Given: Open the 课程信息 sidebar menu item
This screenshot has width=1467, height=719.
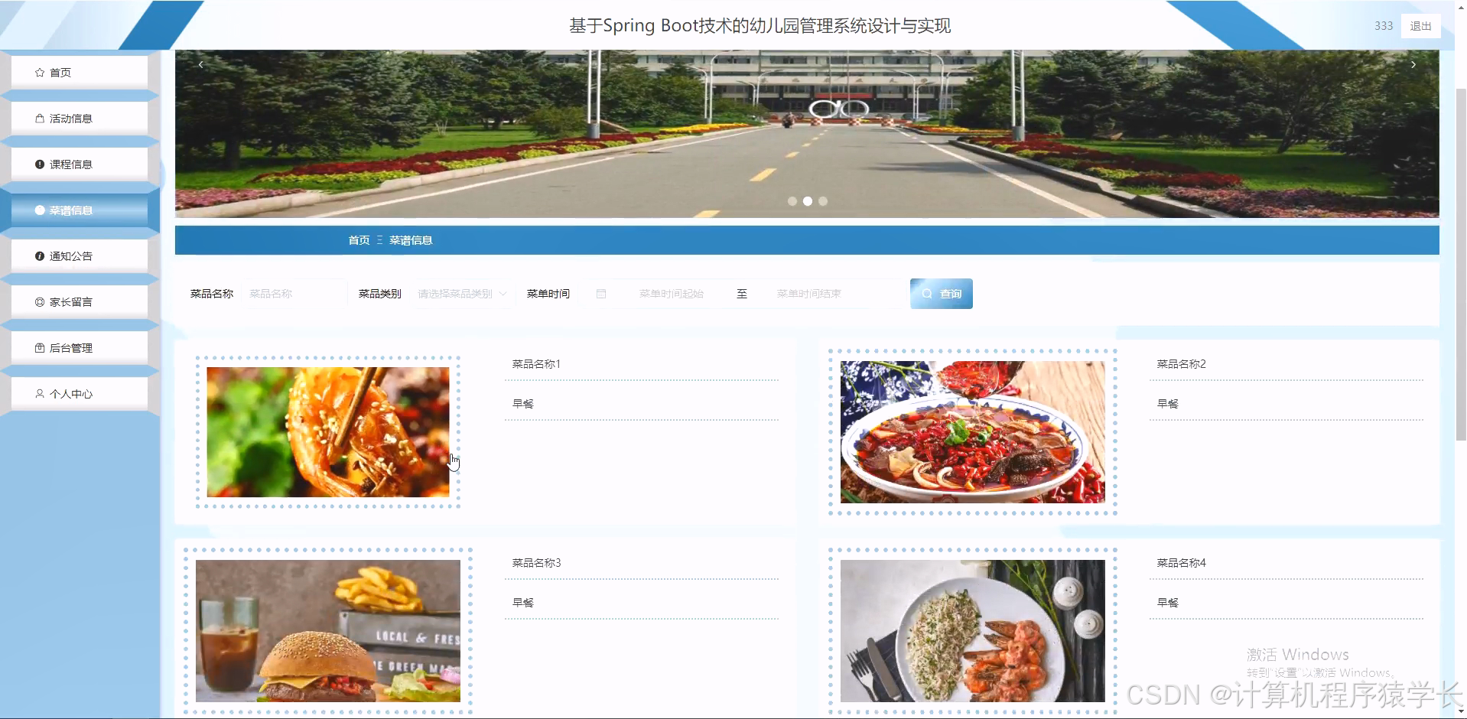Looking at the screenshot, I should click(x=80, y=164).
